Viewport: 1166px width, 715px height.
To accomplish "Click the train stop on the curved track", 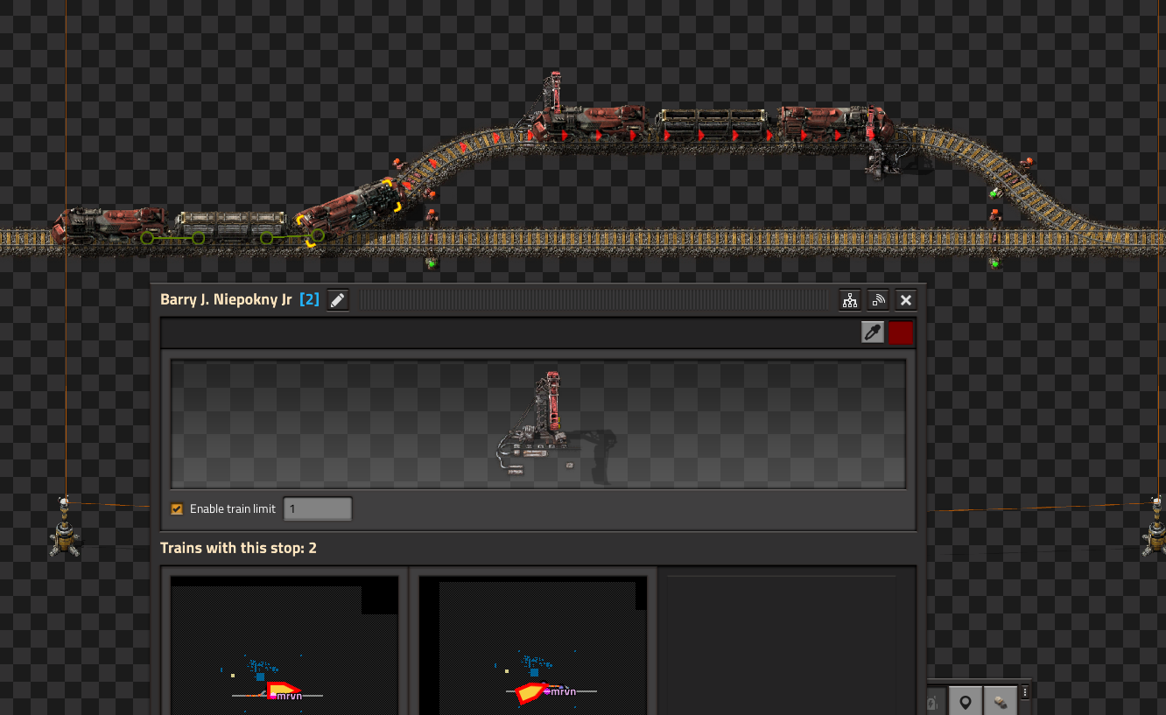I will 553,95.
